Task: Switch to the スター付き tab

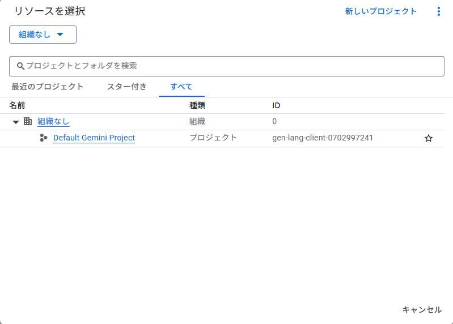Action: (127, 87)
